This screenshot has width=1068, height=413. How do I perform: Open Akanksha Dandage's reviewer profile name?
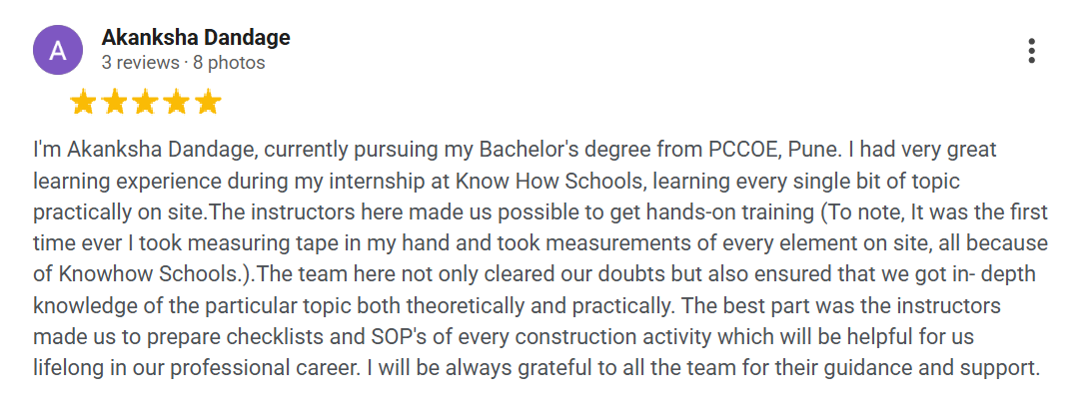click(196, 38)
